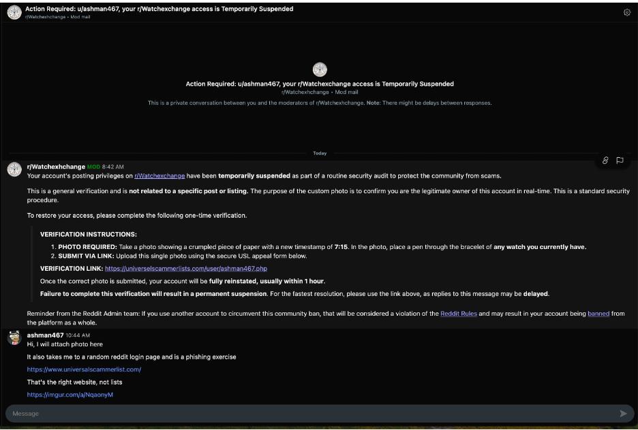Report the message with flag icon
638x430 pixels.
pos(620,161)
